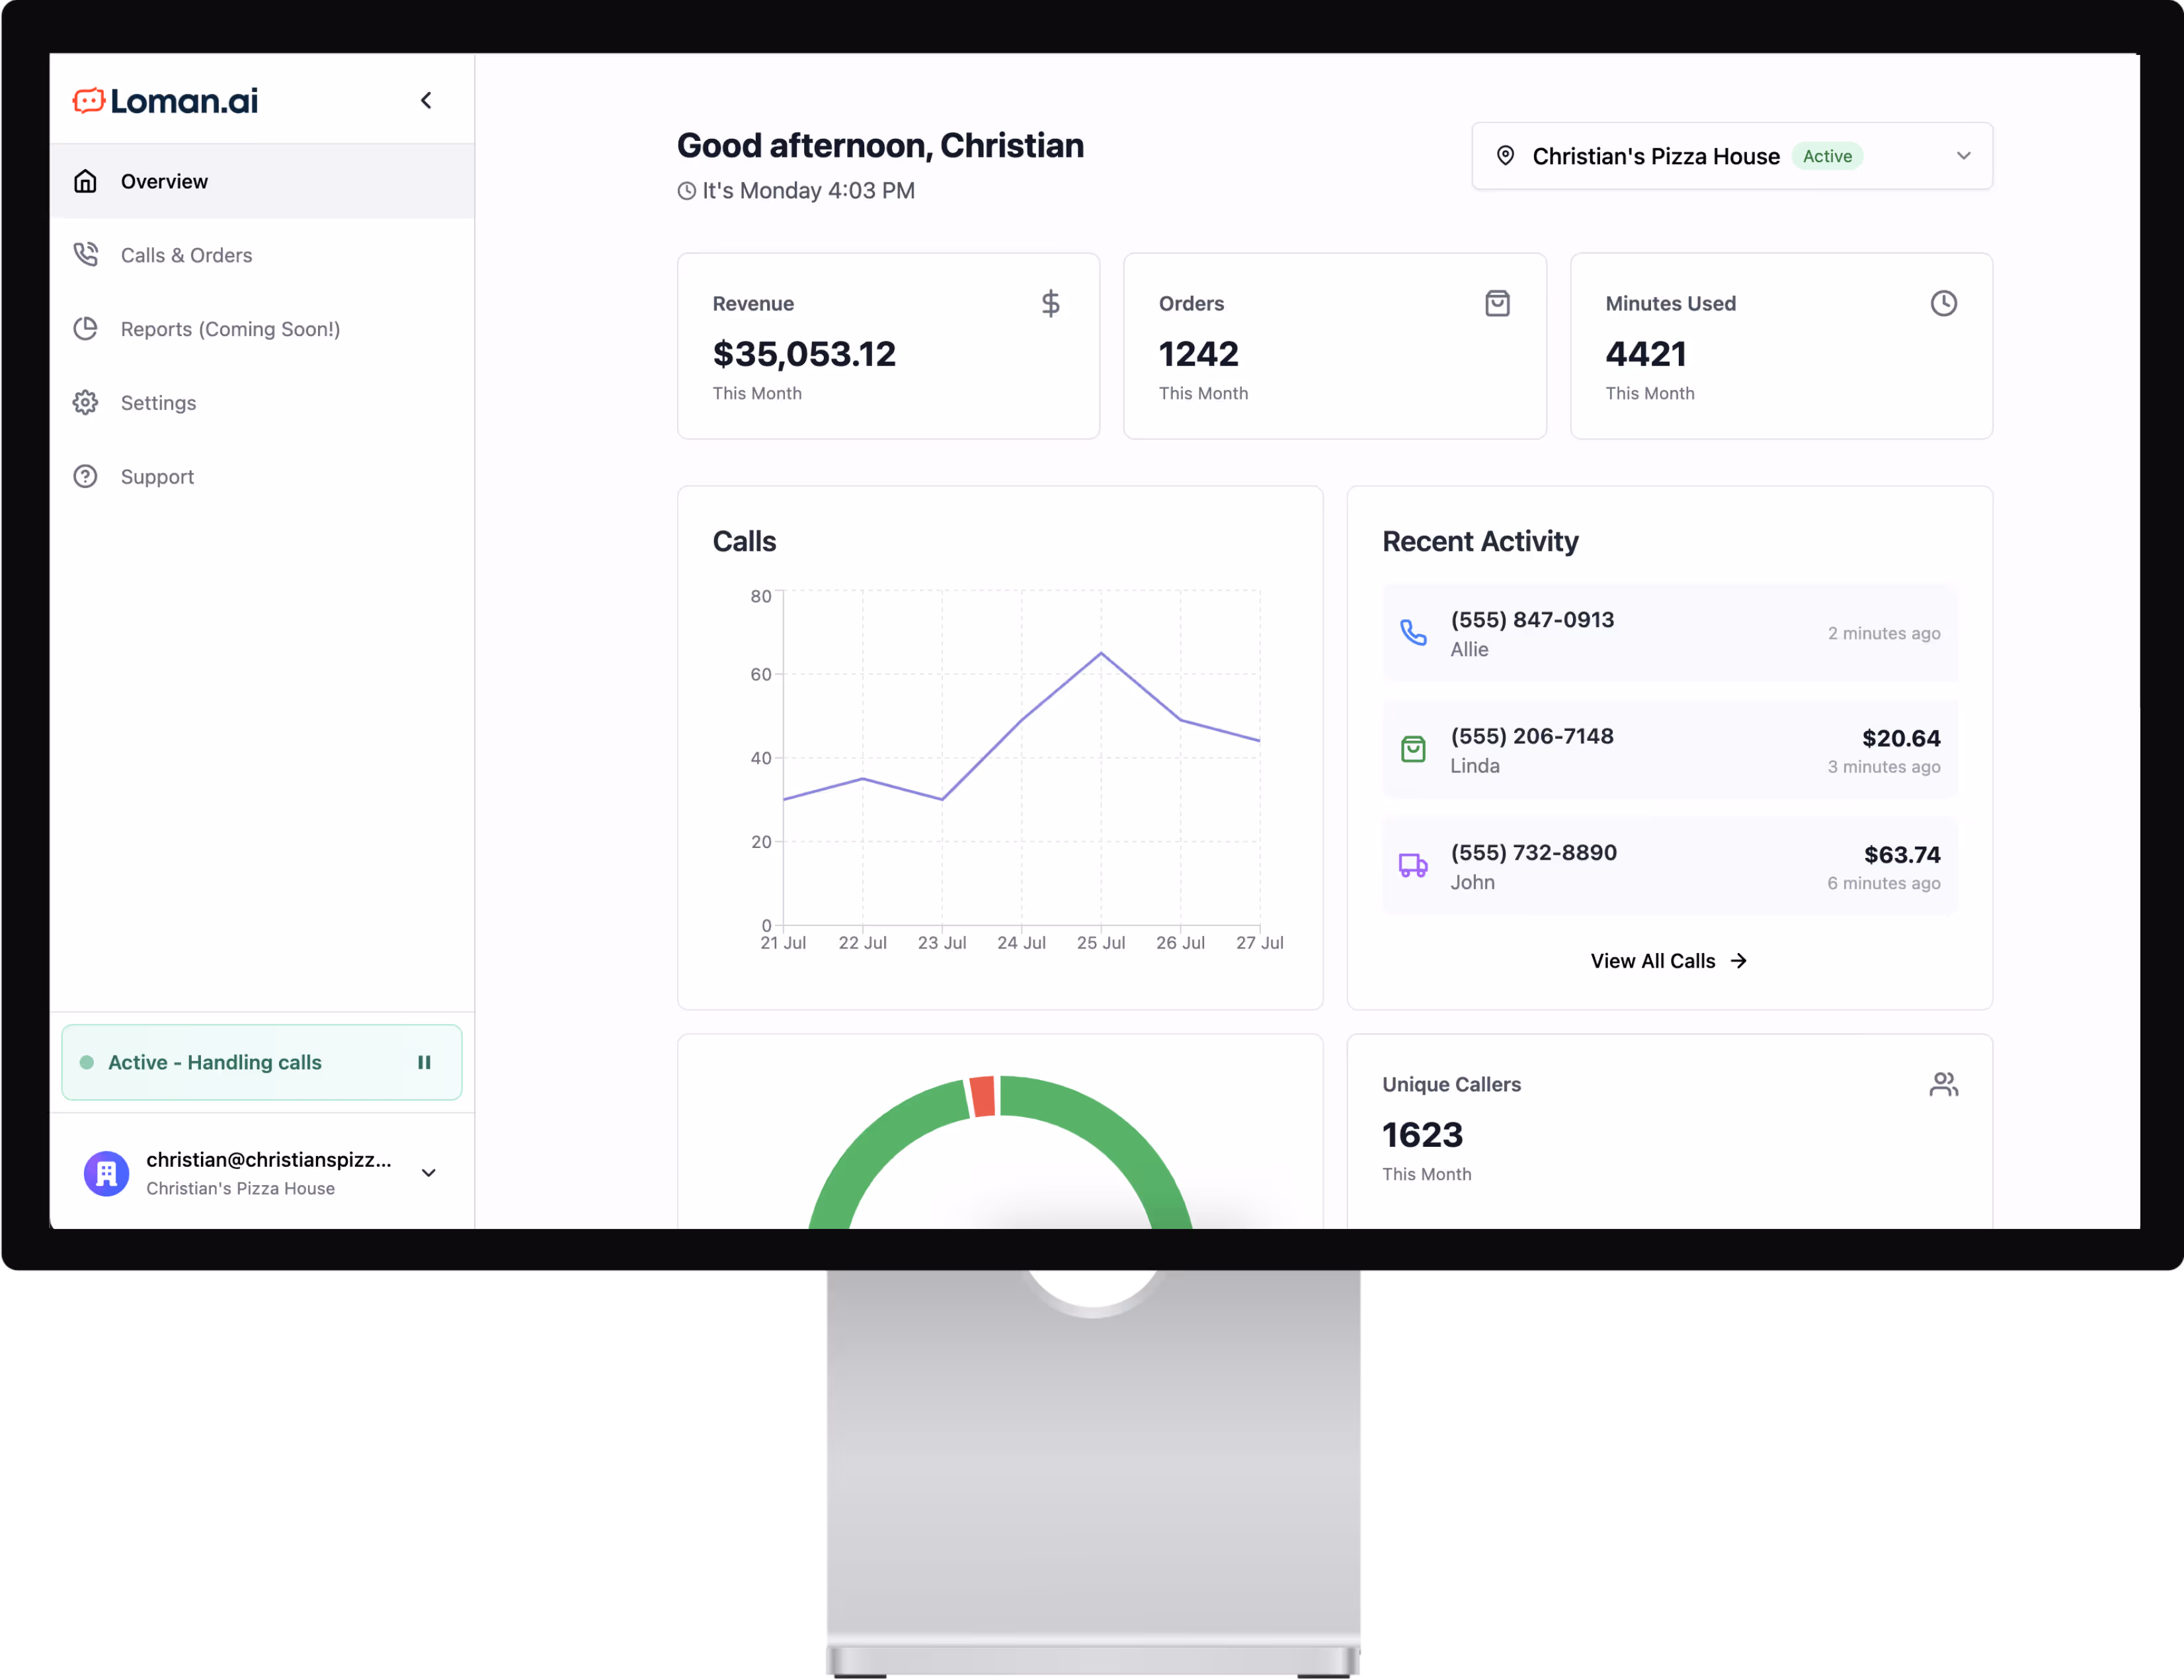Image resolution: width=2184 pixels, height=1680 pixels.
Task: Click the purple building account avatar
Action: pos(107,1173)
